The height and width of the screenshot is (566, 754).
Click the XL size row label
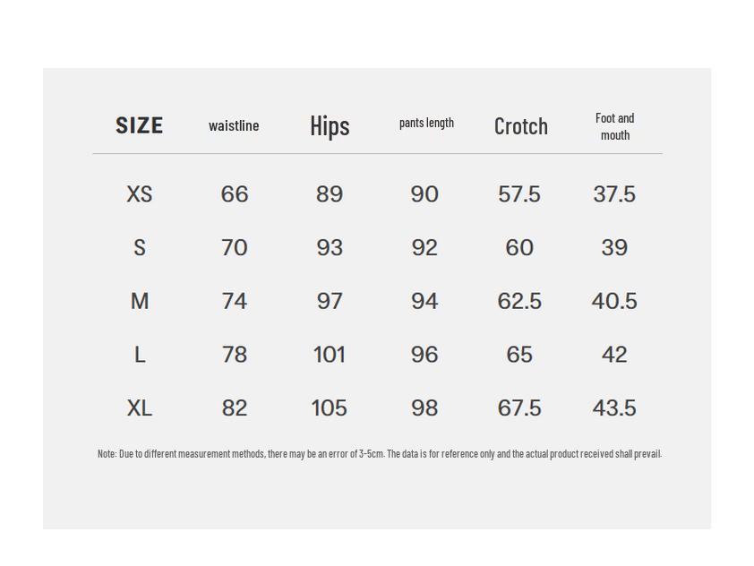pos(140,408)
